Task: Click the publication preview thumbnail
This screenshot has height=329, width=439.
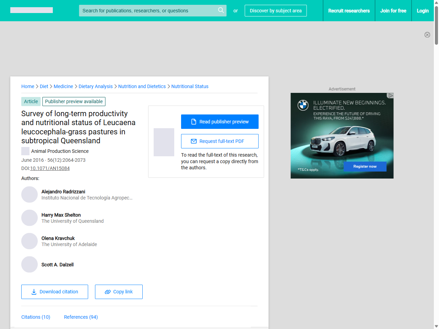Action: pyautogui.click(x=164, y=142)
